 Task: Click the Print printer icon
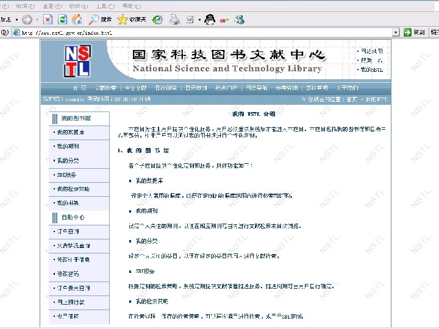(x=175, y=19)
